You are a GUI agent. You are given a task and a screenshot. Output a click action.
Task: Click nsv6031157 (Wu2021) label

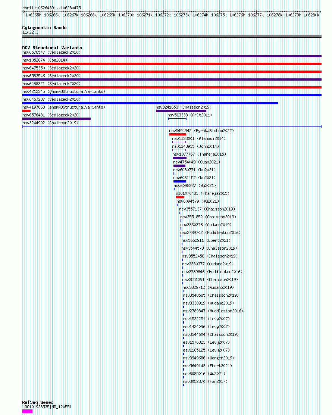[x=194, y=178]
